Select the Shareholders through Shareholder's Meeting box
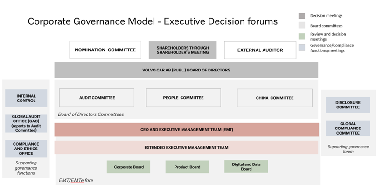 click(x=182, y=50)
